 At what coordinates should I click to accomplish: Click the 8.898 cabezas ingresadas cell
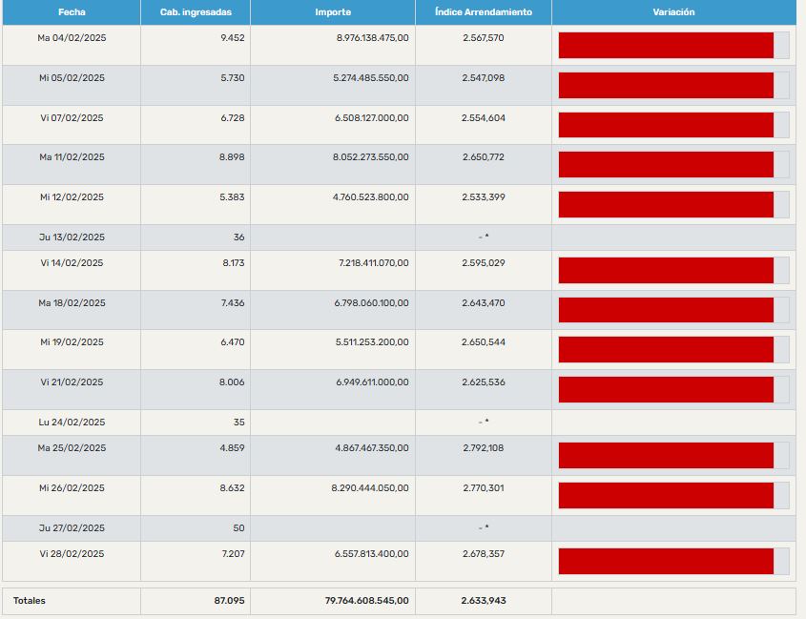tap(232, 157)
